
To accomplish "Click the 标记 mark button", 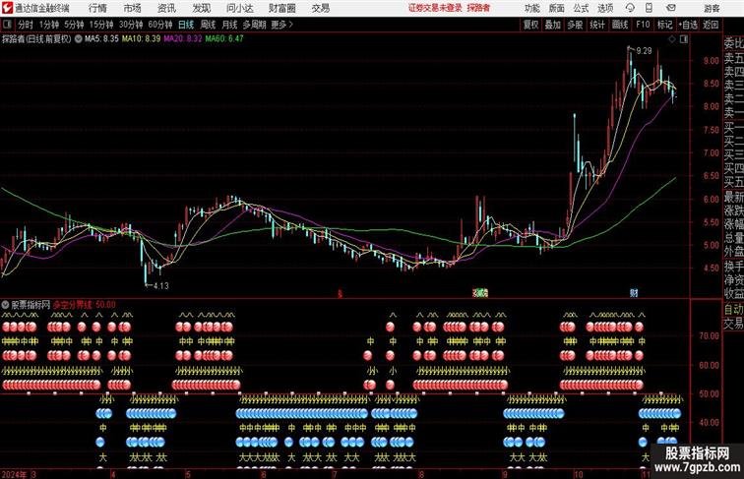I will pos(664,25).
